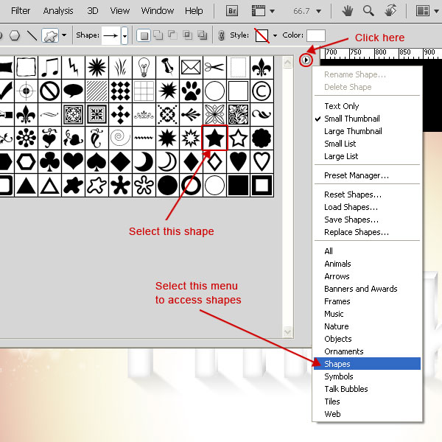Enable intersect shape areas mode
442x442 pixels.
click(x=187, y=35)
